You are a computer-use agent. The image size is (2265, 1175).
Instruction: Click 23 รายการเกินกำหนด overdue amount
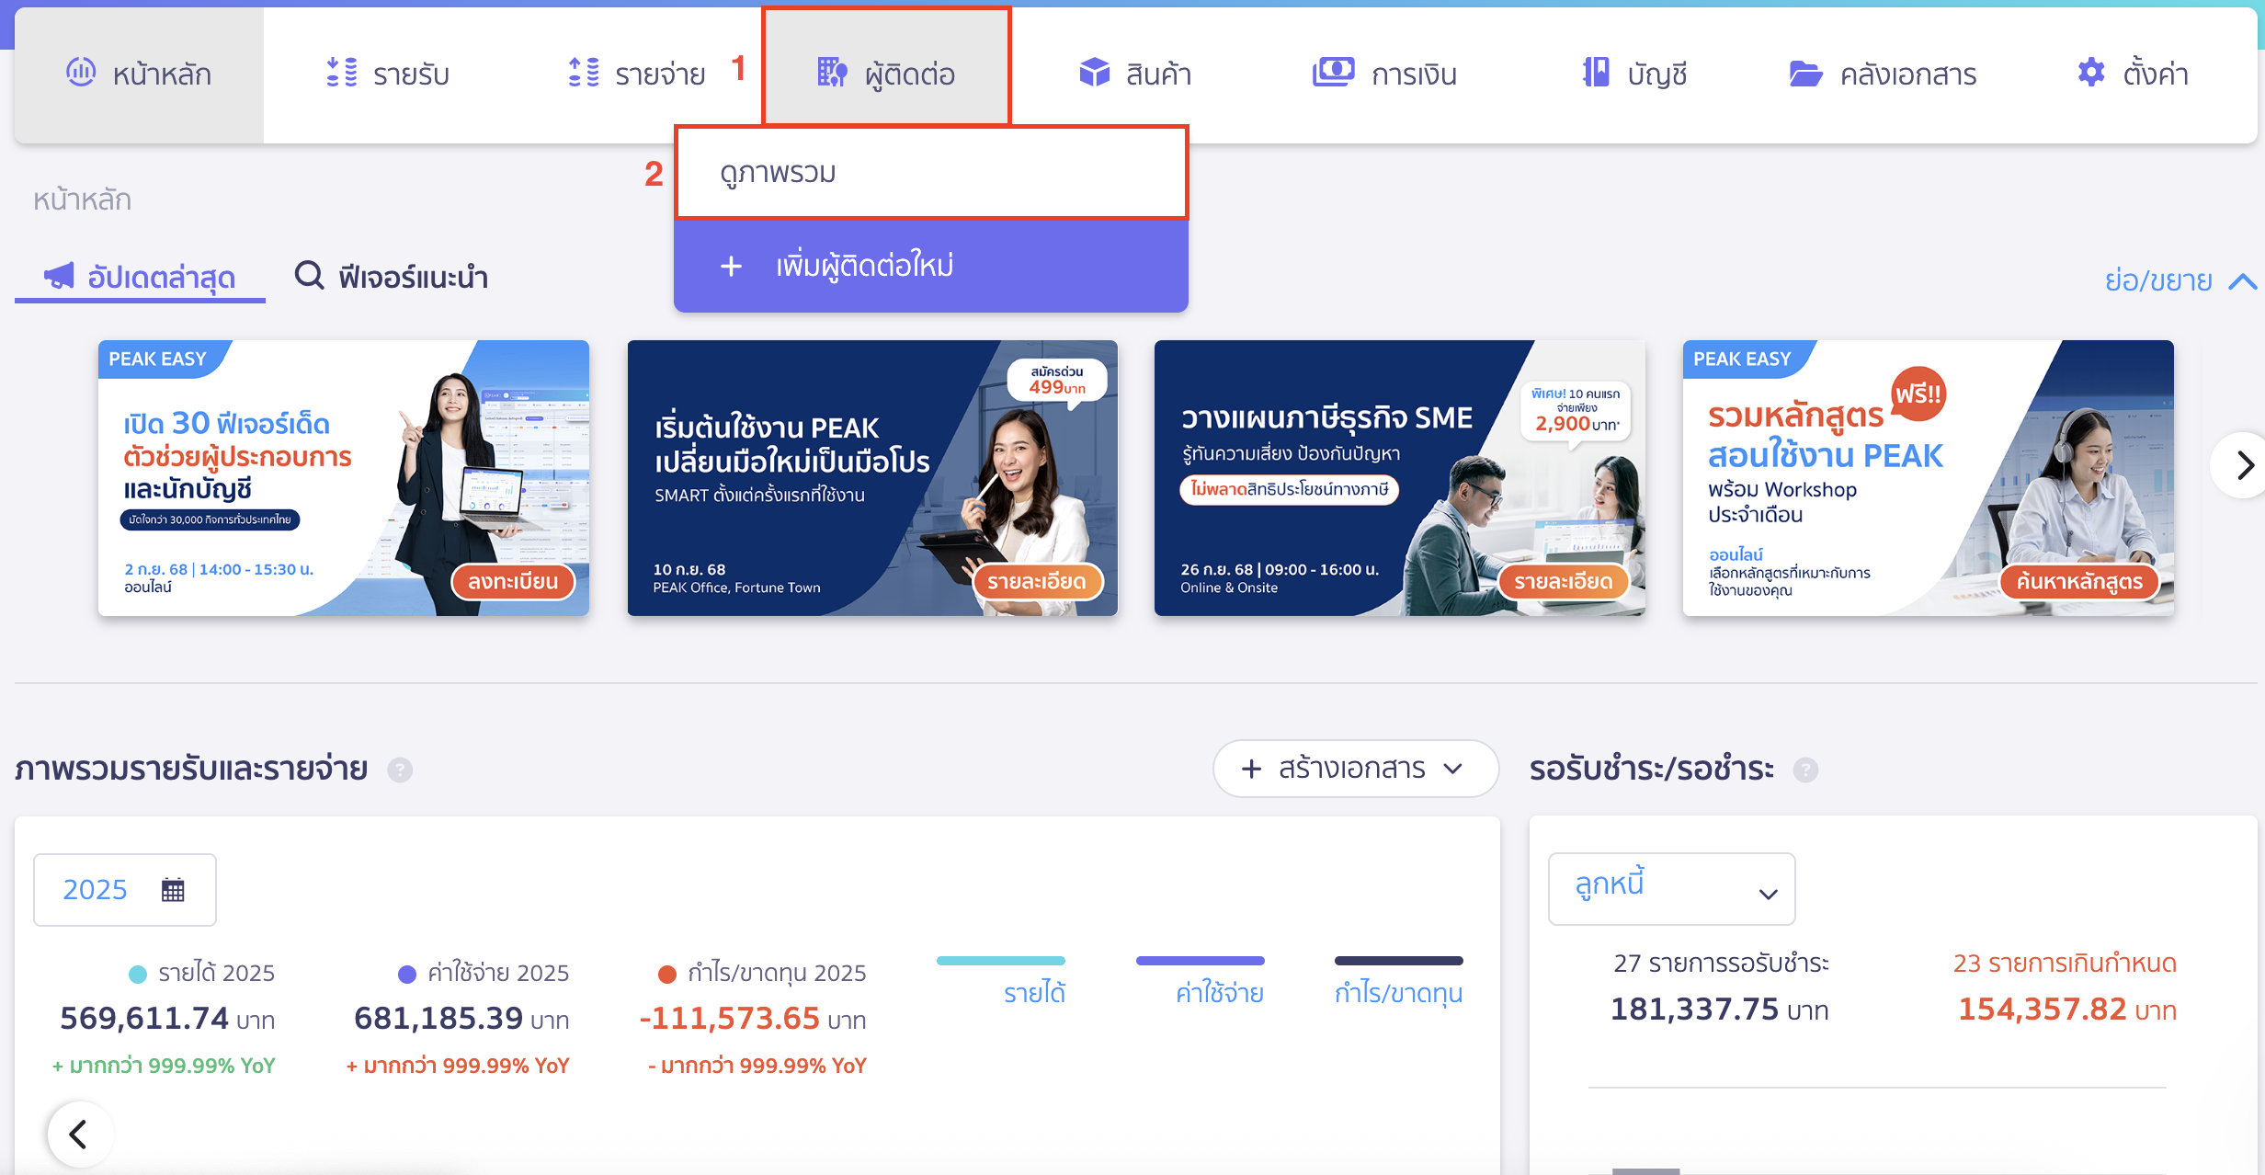pos(2066,1010)
